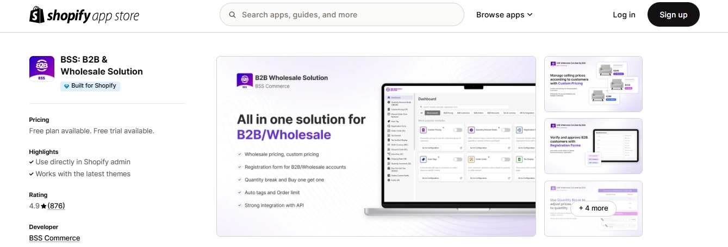The width and height of the screenshot is (728, 247).
Task: Visit the BSS Commerce developer link
Action: [x=54, y=238]
